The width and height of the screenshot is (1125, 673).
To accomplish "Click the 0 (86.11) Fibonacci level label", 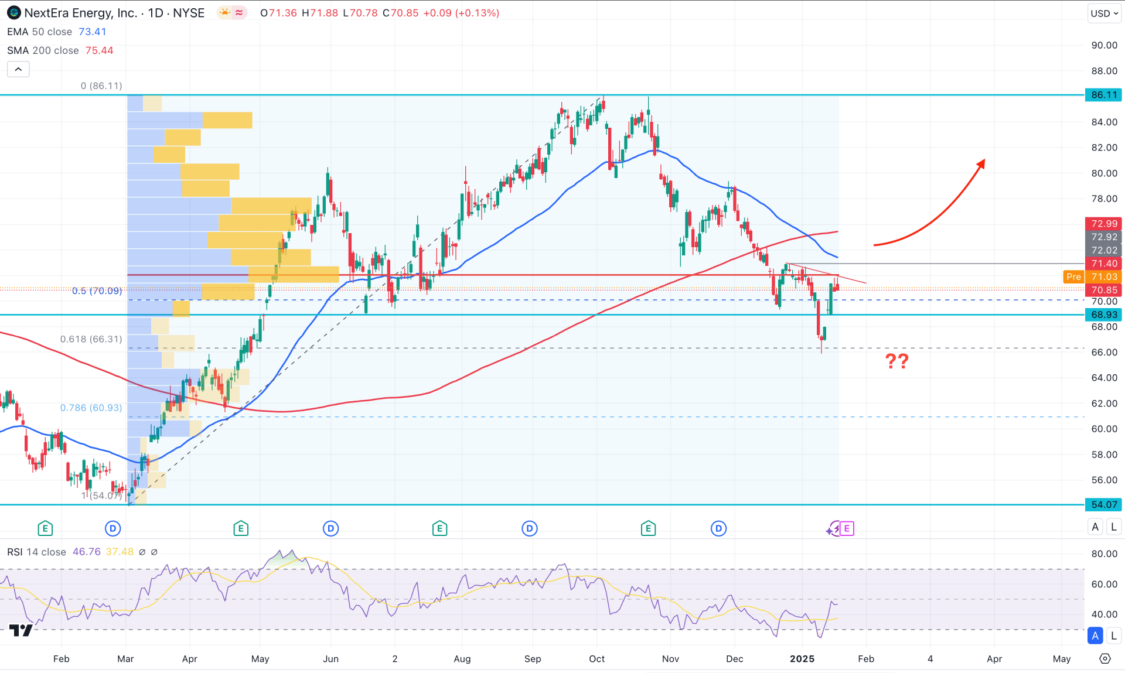I will click(101, 86).
